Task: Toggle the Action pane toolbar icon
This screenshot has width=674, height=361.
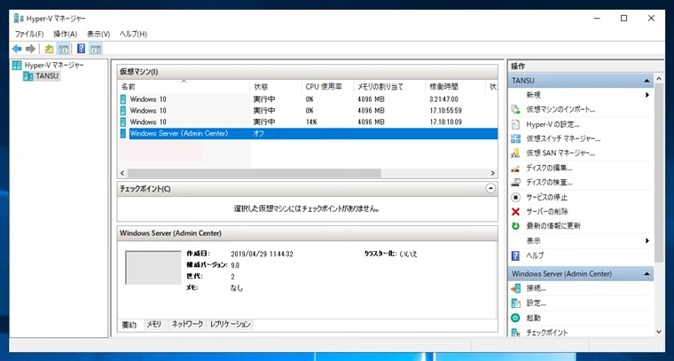Action: pyautogui.click(x=96, y=49)
